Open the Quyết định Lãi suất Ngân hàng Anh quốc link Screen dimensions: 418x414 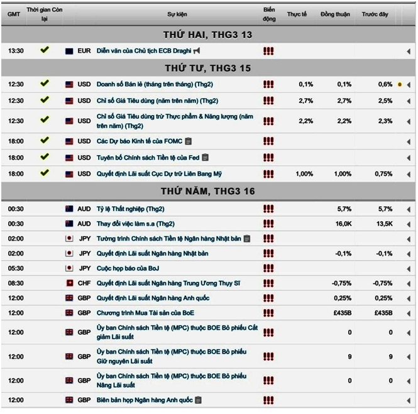tap(153, 298)
